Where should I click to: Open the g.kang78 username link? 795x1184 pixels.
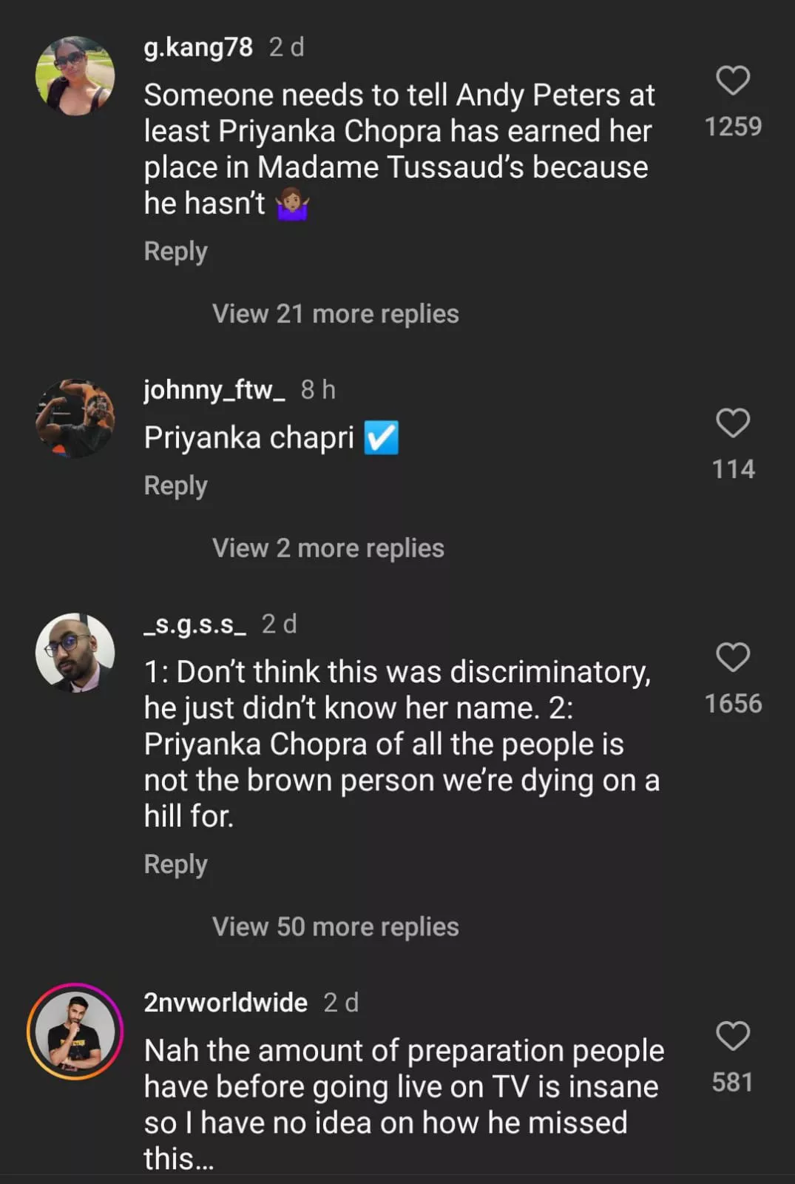[198, 47]
